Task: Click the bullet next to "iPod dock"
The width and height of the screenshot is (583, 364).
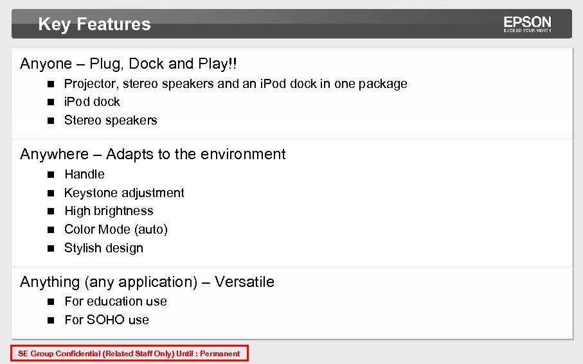Action: (51, 102)
